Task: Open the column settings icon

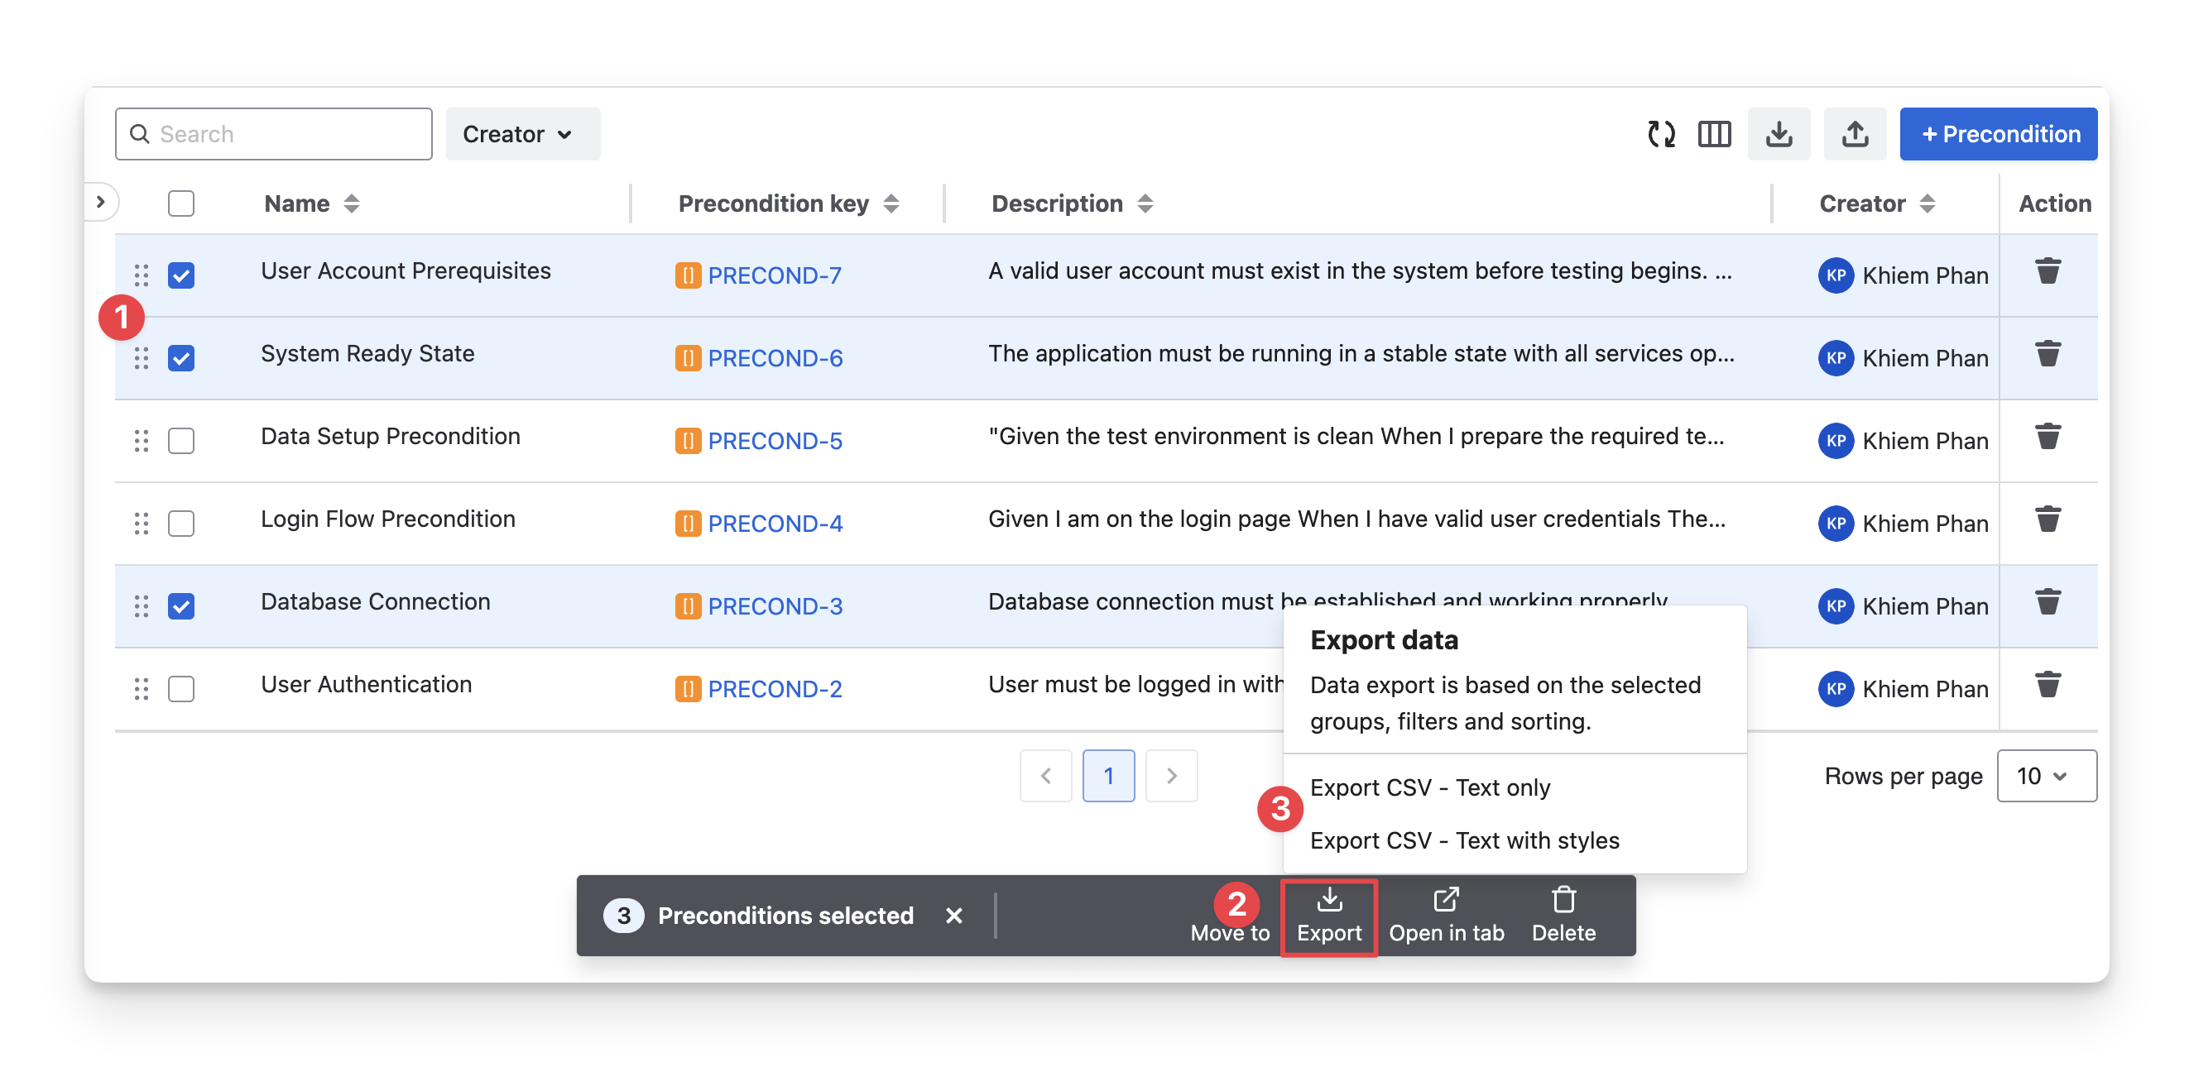Action: tap(1714, 135)
